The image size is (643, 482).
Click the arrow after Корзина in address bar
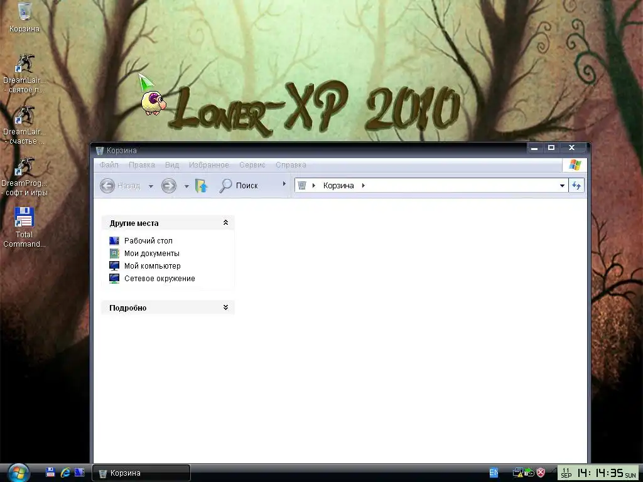364,185
